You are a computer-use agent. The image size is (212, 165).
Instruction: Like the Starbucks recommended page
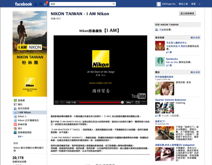click(x=169, y=65)
